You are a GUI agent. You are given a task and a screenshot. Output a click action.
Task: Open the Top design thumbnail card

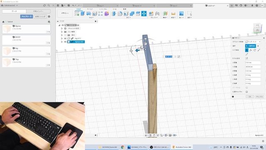(26, 62)
